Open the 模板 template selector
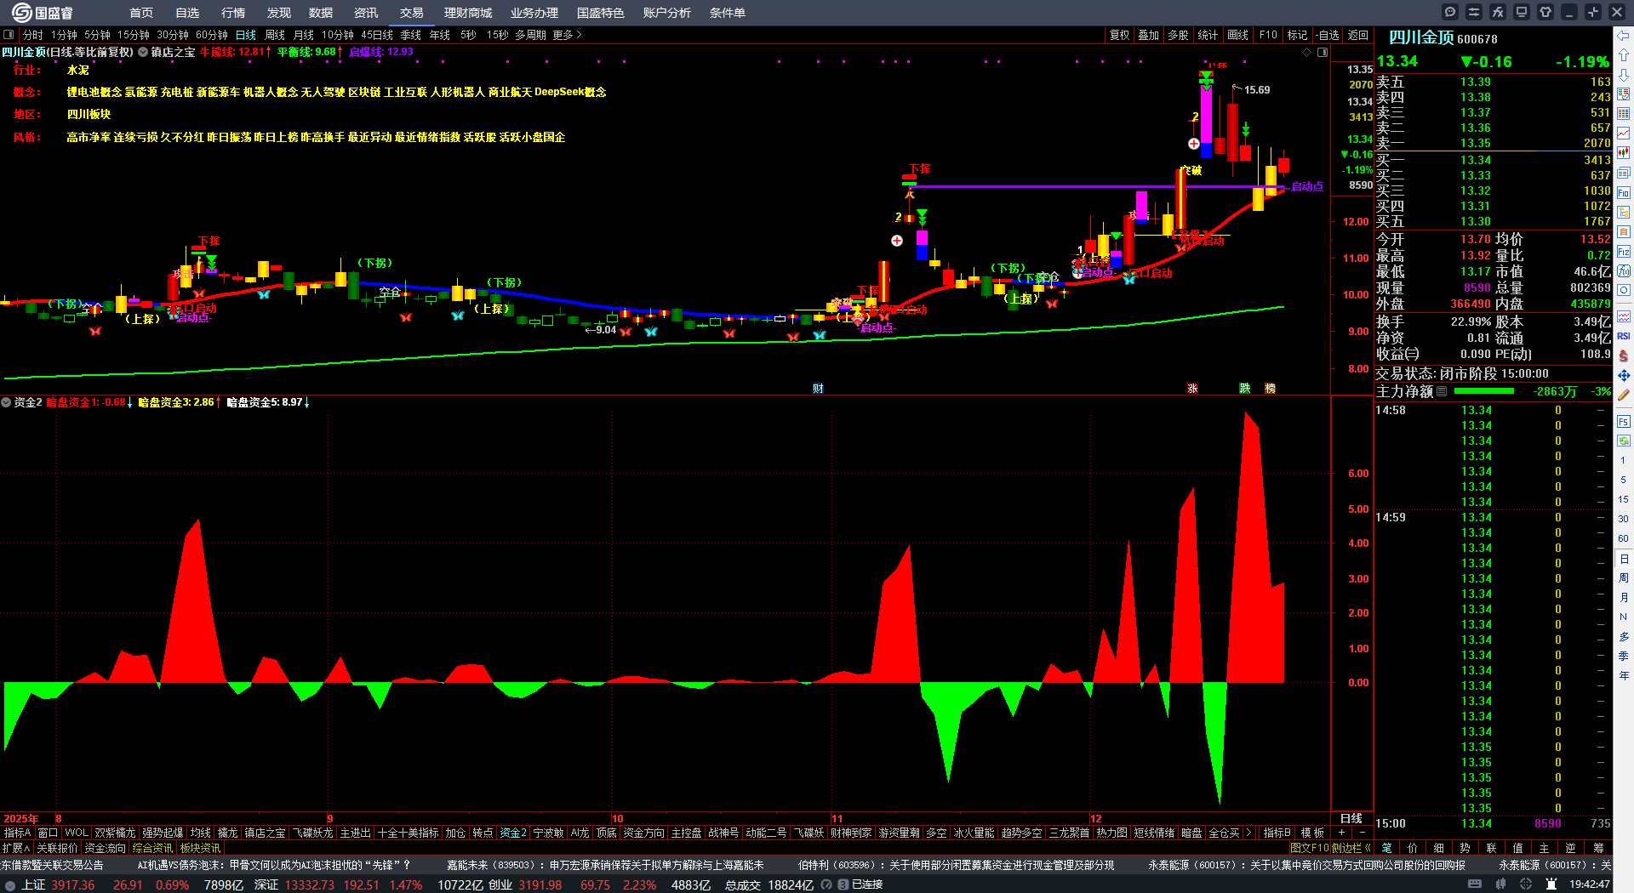The width and height of the screenshot is (1634, 893). [1313, 833]
